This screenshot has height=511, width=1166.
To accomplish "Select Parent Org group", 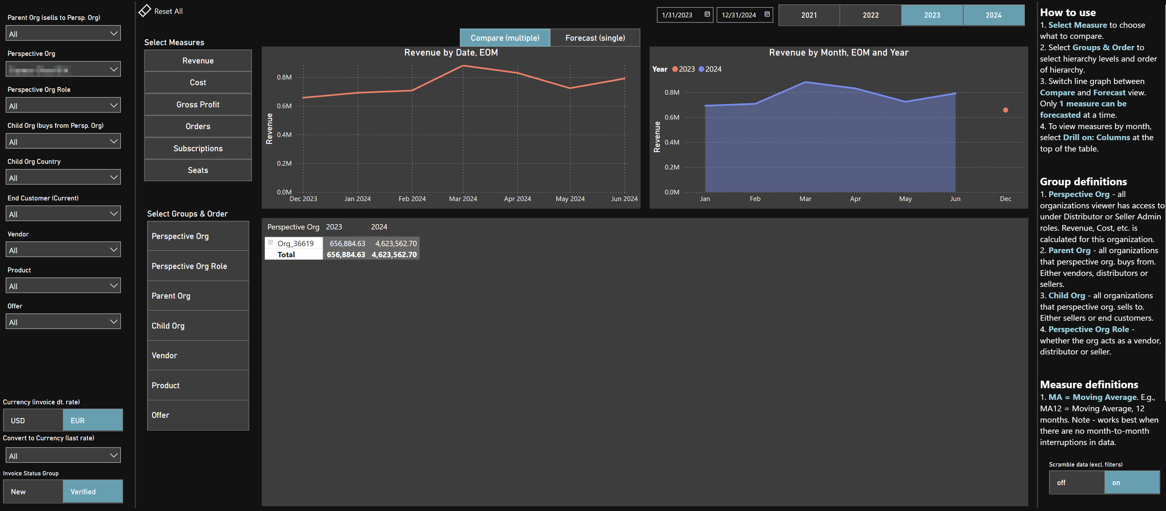I will point(198,296).
